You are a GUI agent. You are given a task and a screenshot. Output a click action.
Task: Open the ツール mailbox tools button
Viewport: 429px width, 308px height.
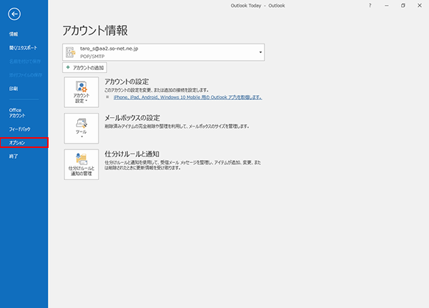tap(81, 129)
